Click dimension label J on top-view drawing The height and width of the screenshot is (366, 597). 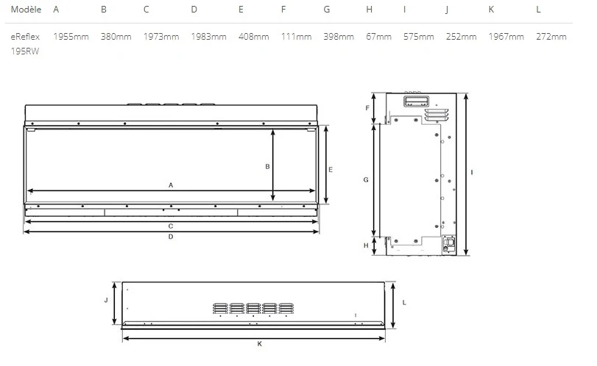(106, 300)
